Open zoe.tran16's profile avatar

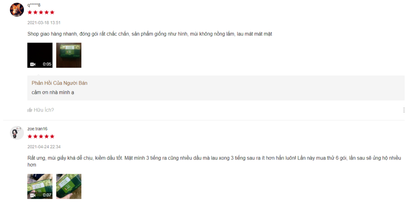coord(17,133)
